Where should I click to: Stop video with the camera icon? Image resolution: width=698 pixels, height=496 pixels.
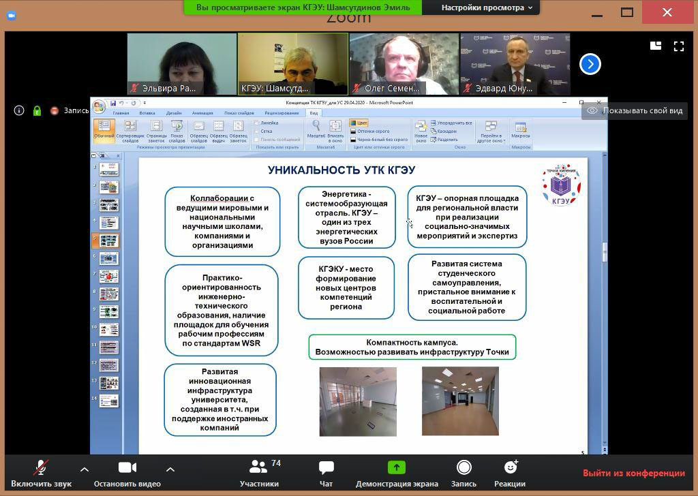tap(127, 467)
